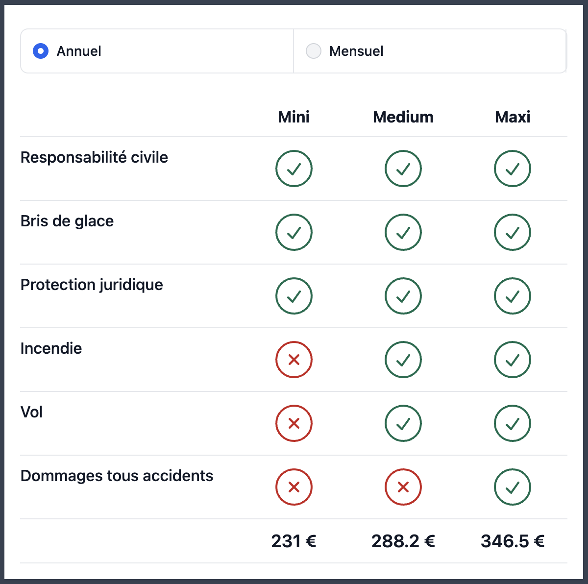Click the Mini column header
The image size is (588, 584).
294,117
